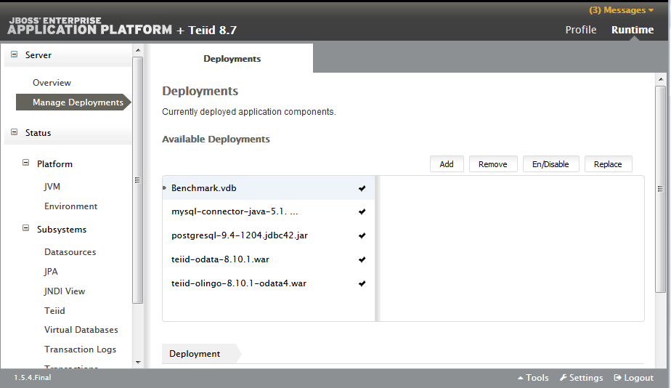The width and height of the screenshot is (671, 388).
Task: Click the enabled checkmark for teiid-olingo war
Action: (x=362, y=283)
